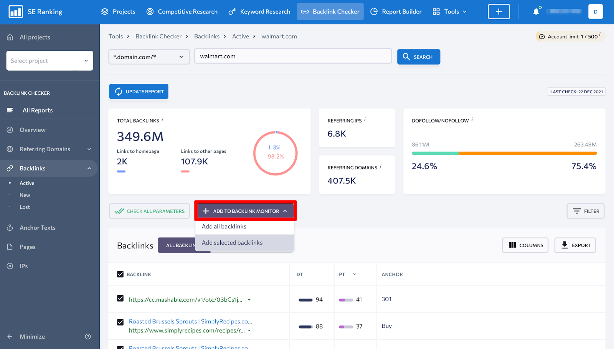Go to Active backlinks in sidebar

pos(27,183)
